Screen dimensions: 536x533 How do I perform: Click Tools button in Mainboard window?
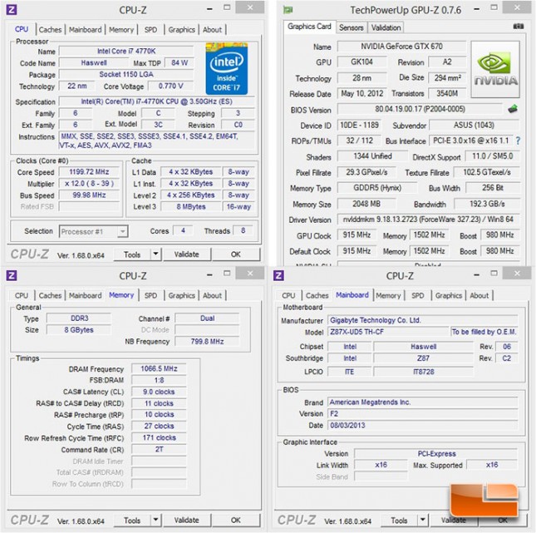click(x=399, y=521)
